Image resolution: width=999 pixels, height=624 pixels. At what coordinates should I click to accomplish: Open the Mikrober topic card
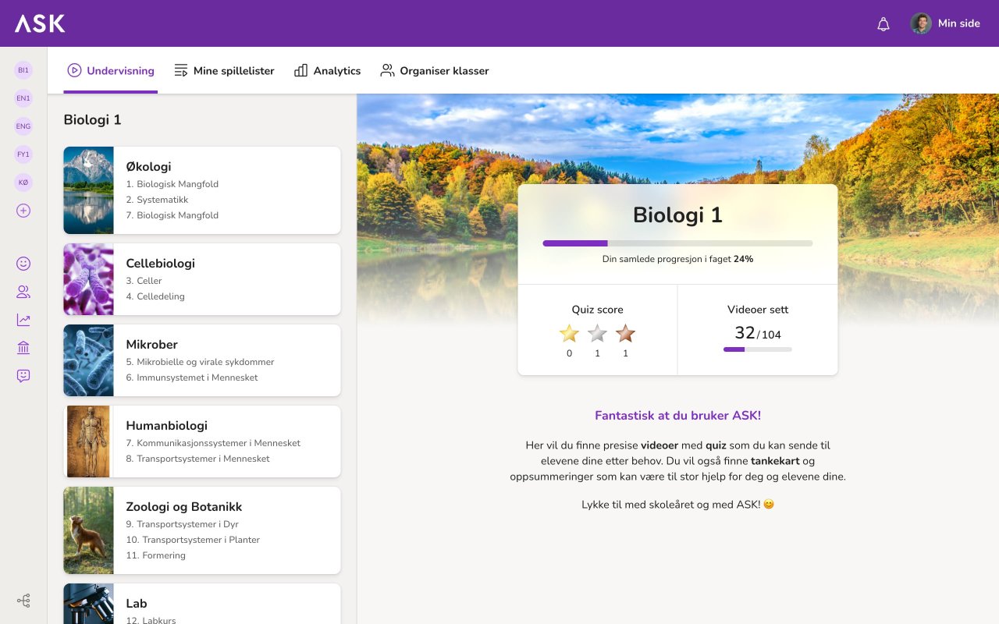pyautogui.click(x=202, y=360)
